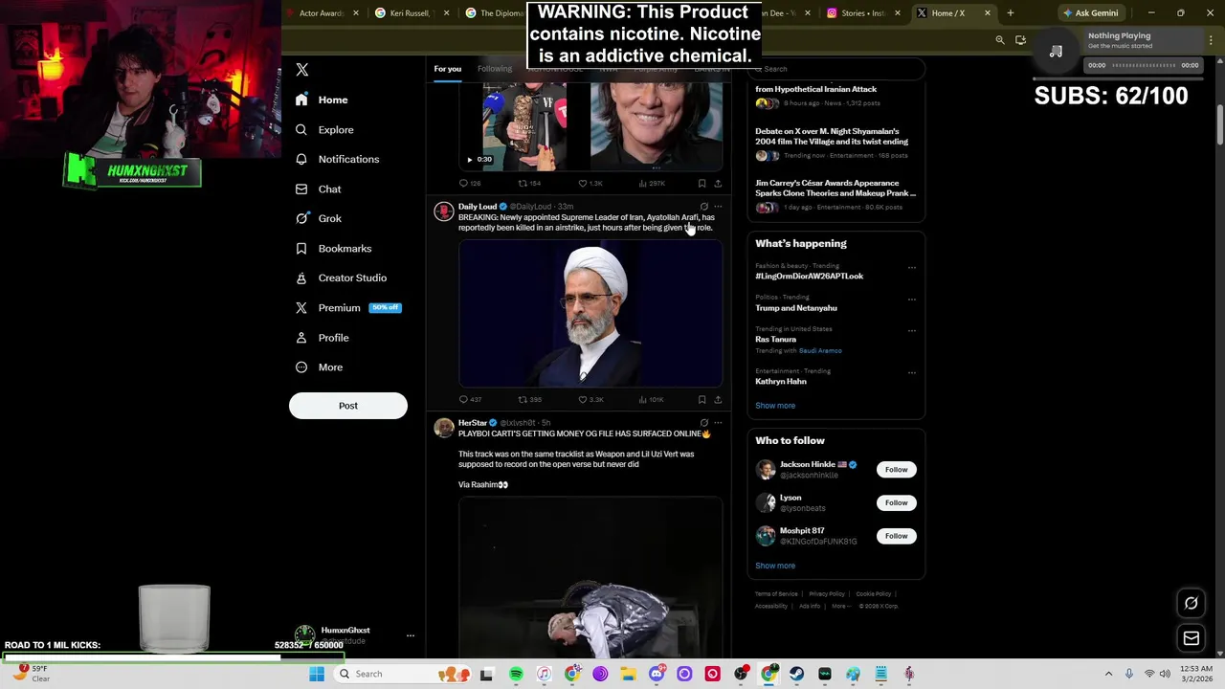Reply to the video post with 126 replies
This screenshot has width=1225, height=689.
[x=470, y=184]
